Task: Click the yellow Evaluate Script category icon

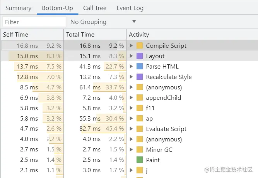Action: tap(140, 129)
